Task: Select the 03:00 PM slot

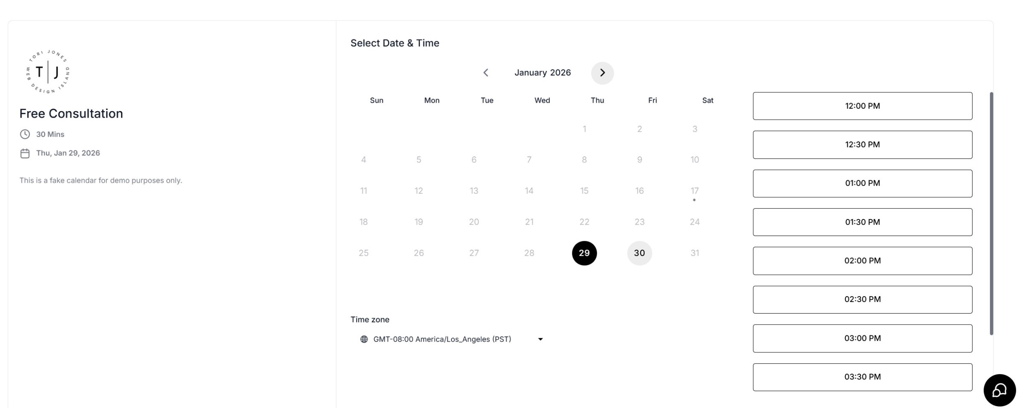Action: click(x=862, y=338)
